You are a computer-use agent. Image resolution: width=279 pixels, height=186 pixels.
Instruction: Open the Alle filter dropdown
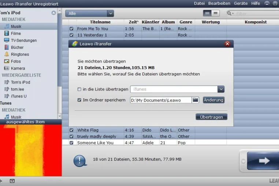[x=89, y=13]
